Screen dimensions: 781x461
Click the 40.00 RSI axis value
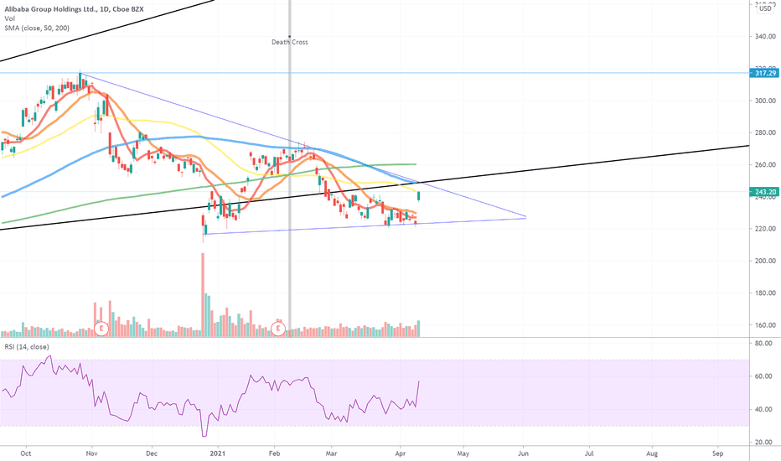tap(763, 409)
